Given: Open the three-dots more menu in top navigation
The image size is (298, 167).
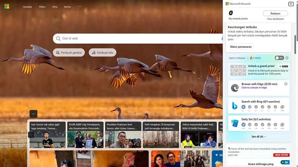Looking at the screenshot, I should 79,6.
